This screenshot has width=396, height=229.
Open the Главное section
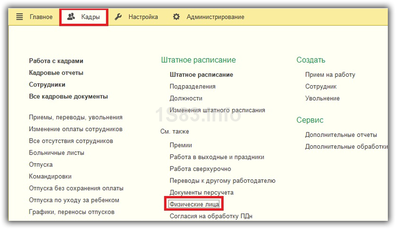pyautogui.click(x=41, y=17)
